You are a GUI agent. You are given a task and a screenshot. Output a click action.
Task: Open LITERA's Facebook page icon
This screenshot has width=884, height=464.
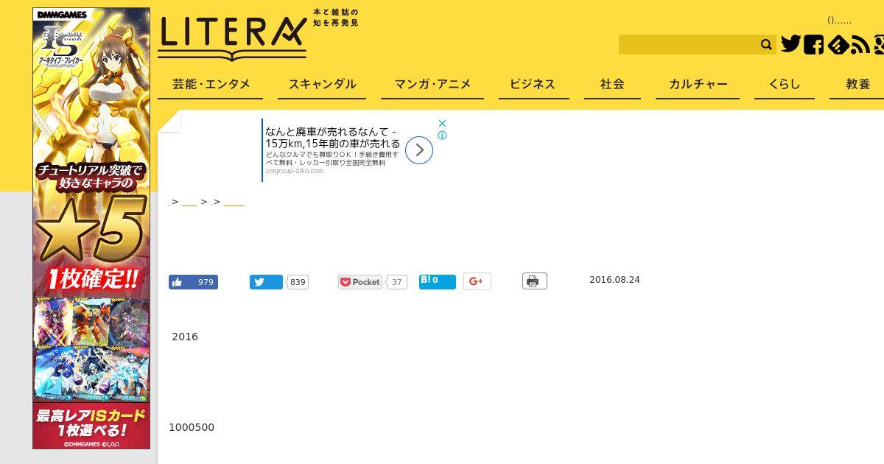pyautogui.click(x=814, y=45)
